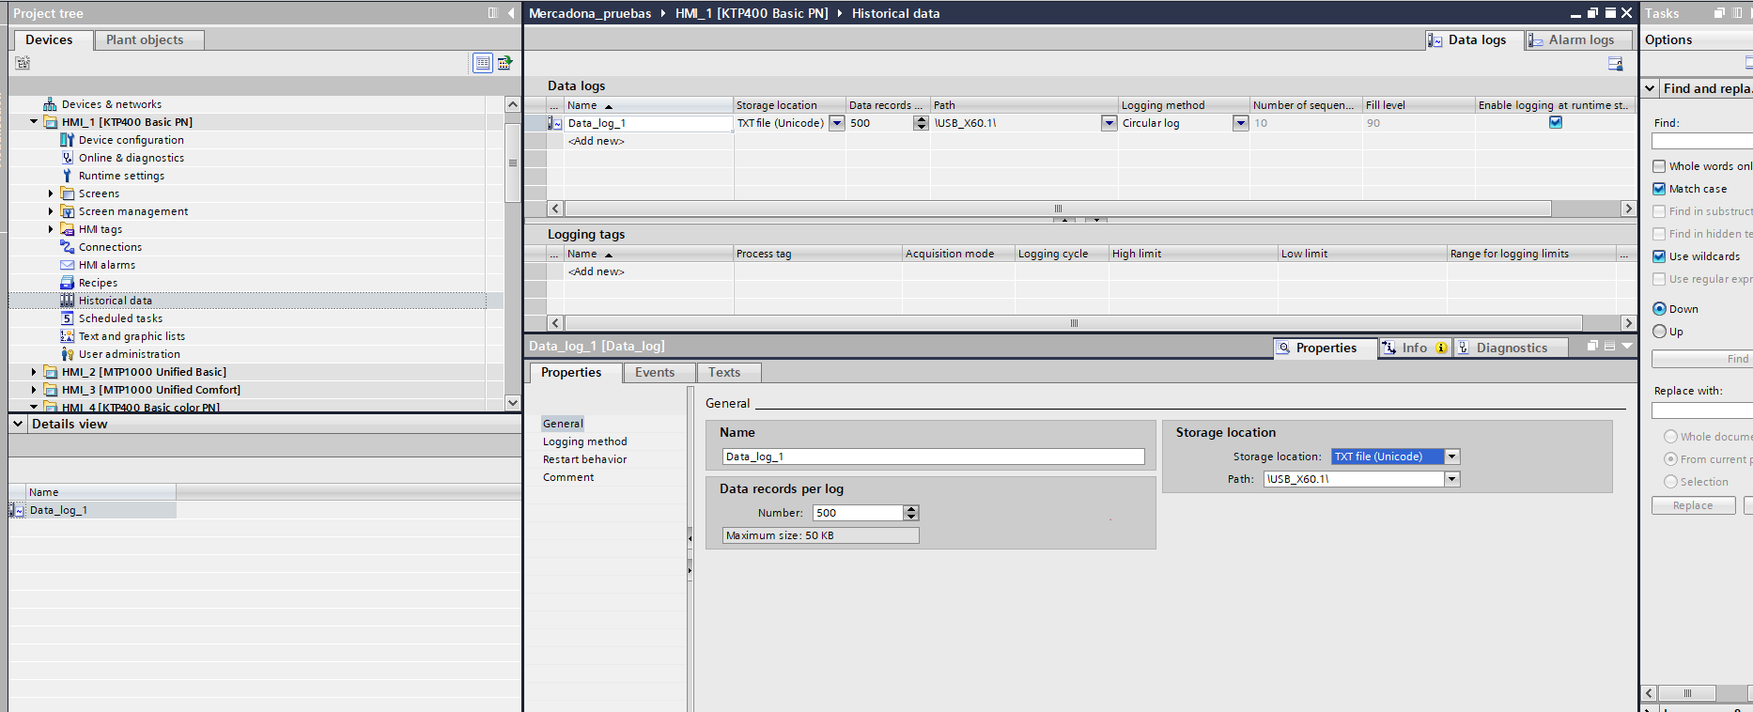Image resolution: width=1753 pixels, height=712 pixels.
Task: Open Device configuration icon in project tree
Action: 67,140
